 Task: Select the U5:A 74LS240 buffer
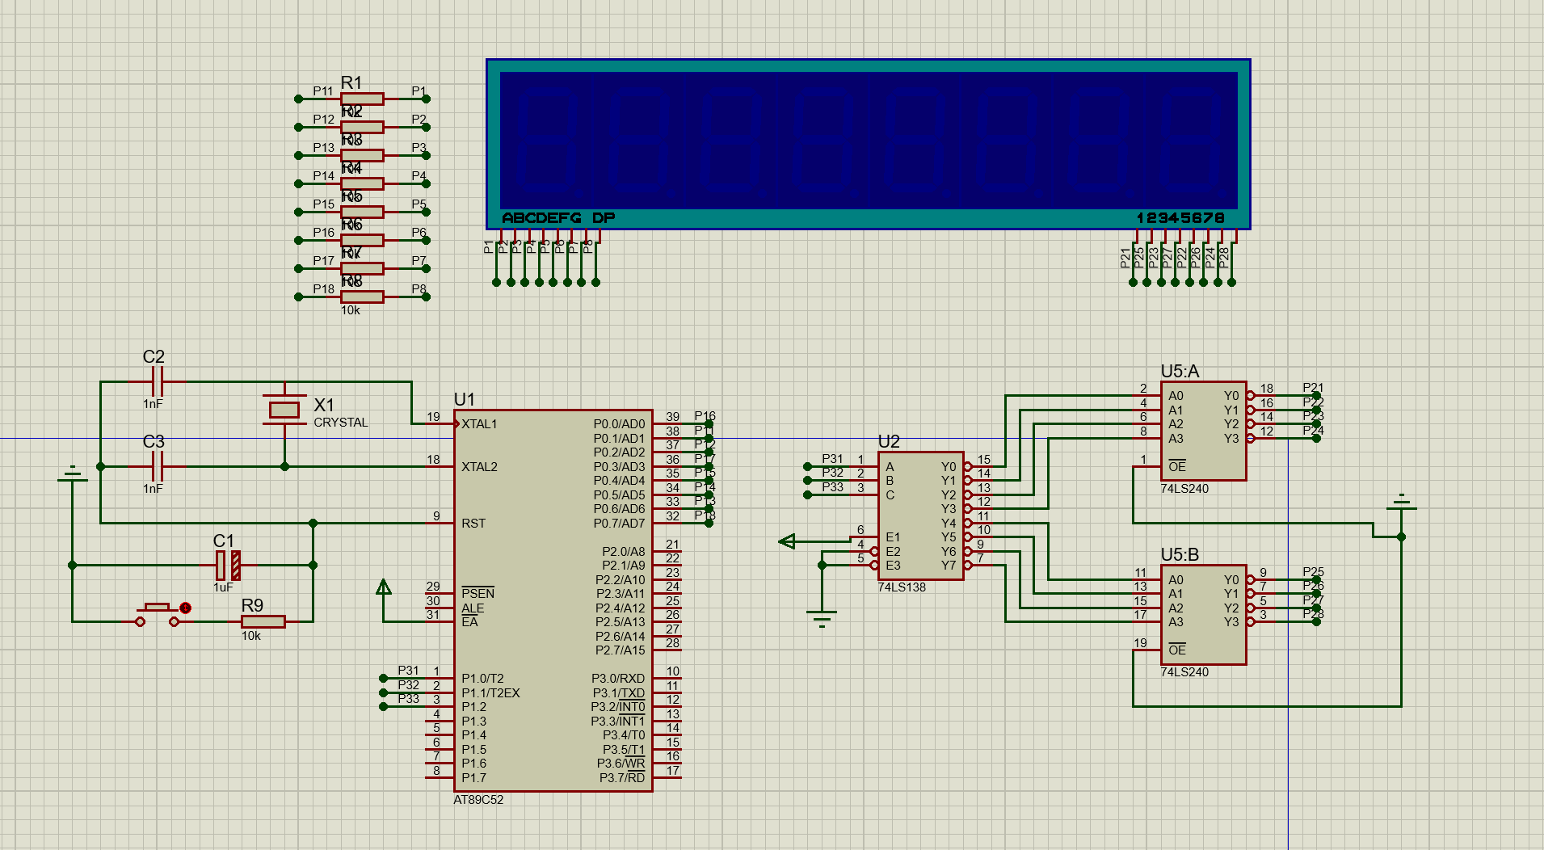pos(1203,431)
